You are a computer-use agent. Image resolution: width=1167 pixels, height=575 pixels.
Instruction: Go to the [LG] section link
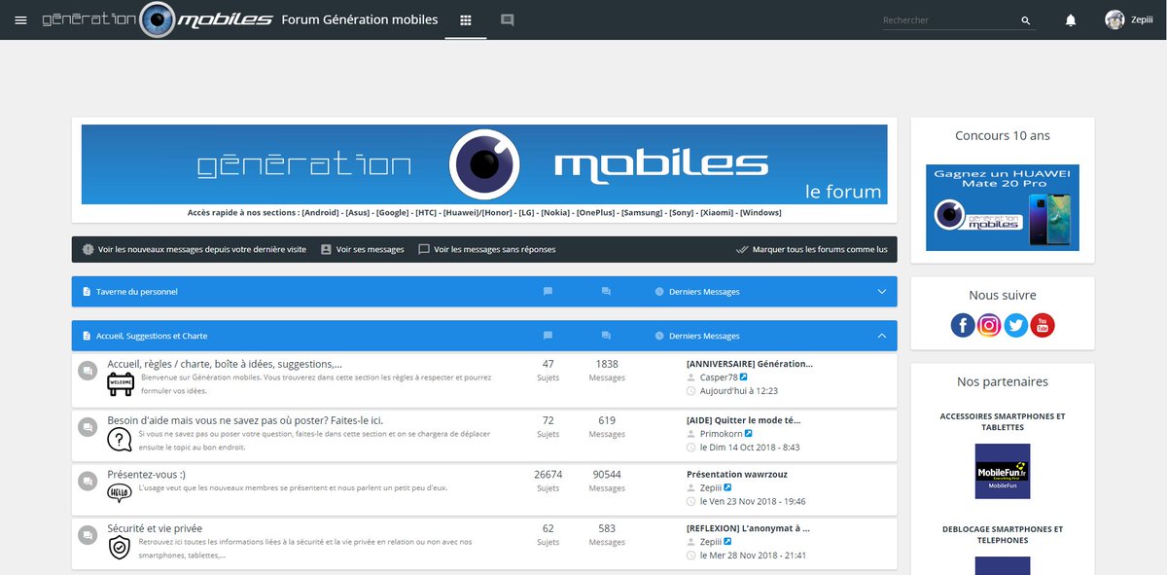click(526, 212)
